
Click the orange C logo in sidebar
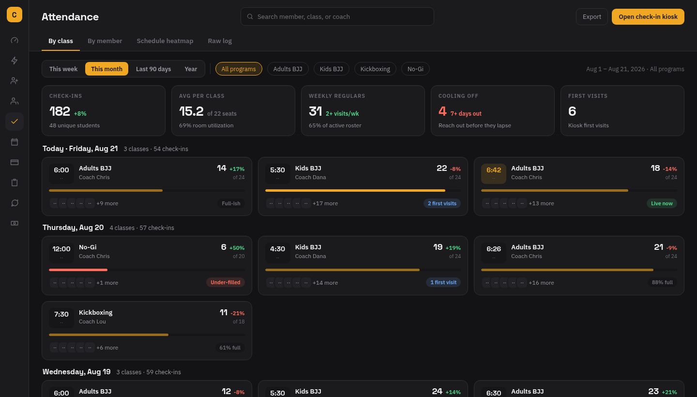pyautogui.click(x=15, y=15)
